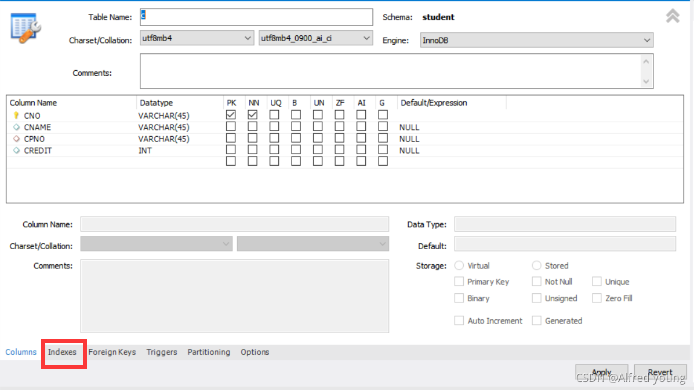This screenshot has height=390, width=694.
Task: Click the CNAME column diamond icon
Action: tap(16, 127)
